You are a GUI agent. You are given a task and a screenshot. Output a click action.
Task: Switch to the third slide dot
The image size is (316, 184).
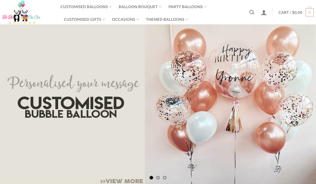click(x=165, y=178)
